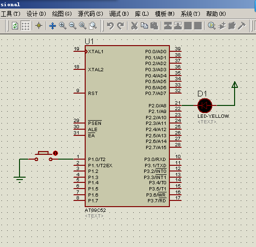
Task: Click the AT89C52 part name label
Action: point(95,210)
